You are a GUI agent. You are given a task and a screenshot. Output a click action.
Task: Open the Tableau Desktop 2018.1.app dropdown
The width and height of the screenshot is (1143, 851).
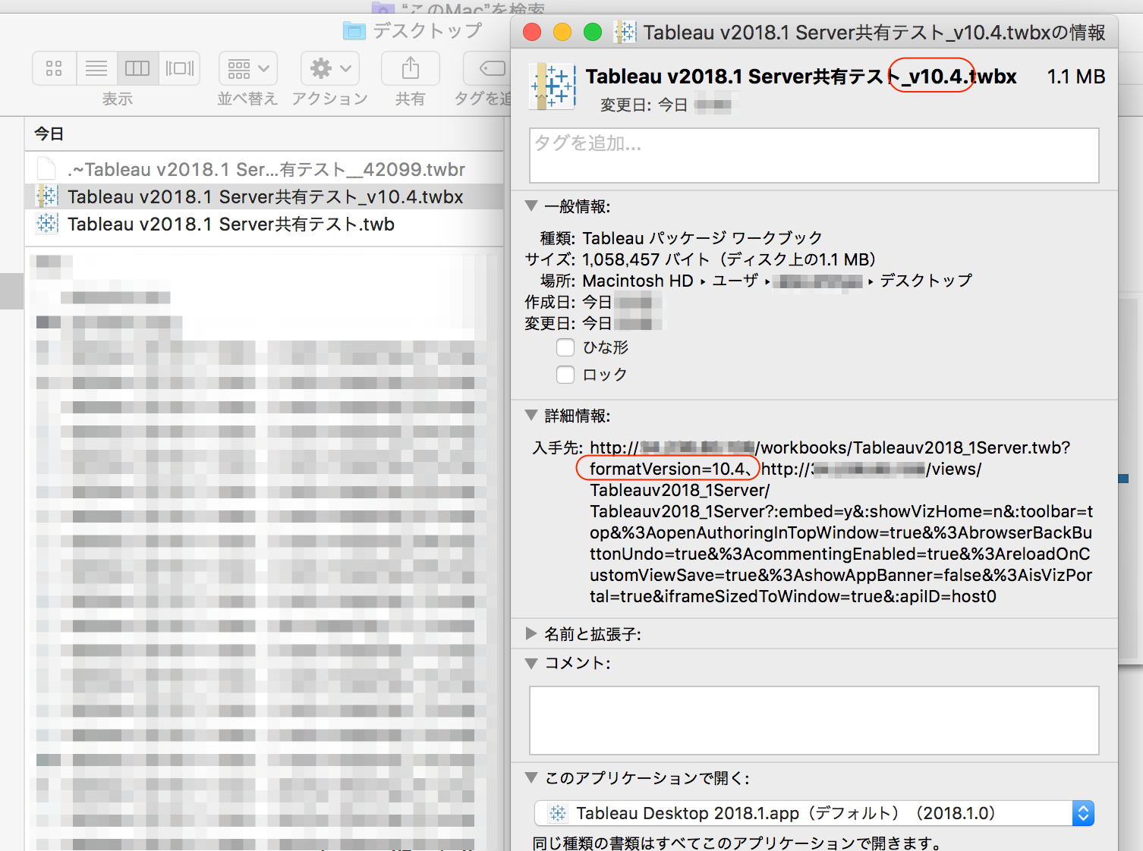[x=1083, y=812]
